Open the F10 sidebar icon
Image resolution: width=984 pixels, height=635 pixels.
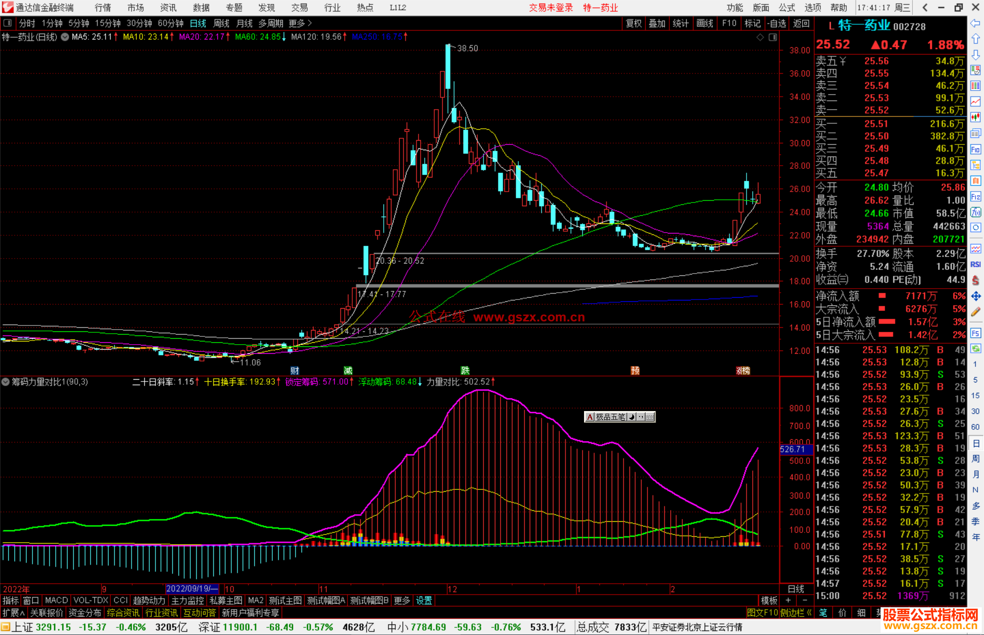[975, 149]
